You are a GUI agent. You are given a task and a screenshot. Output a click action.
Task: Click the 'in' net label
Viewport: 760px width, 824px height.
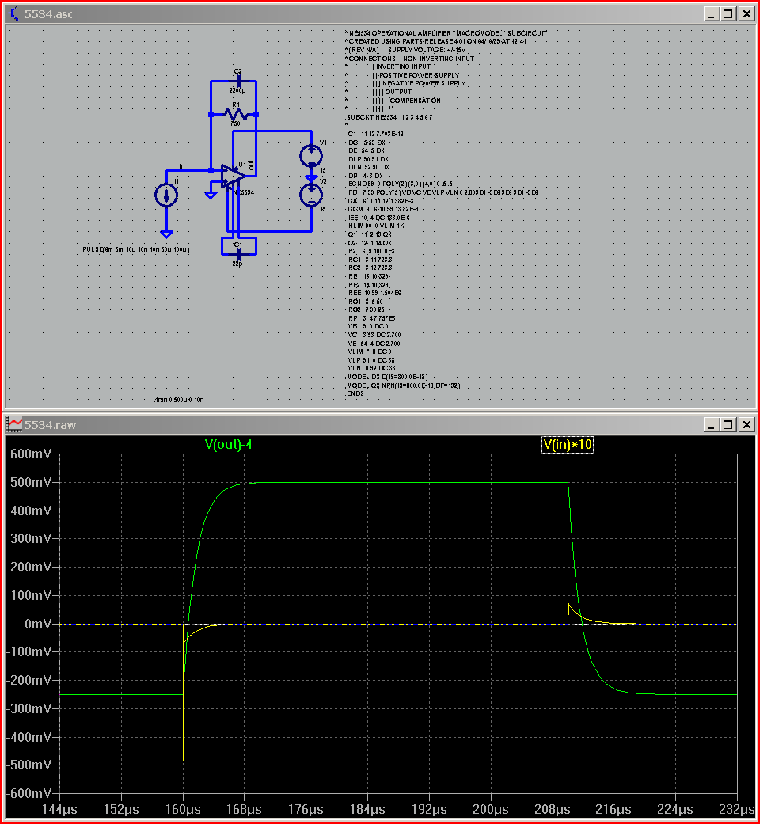(x=181, y=166)
